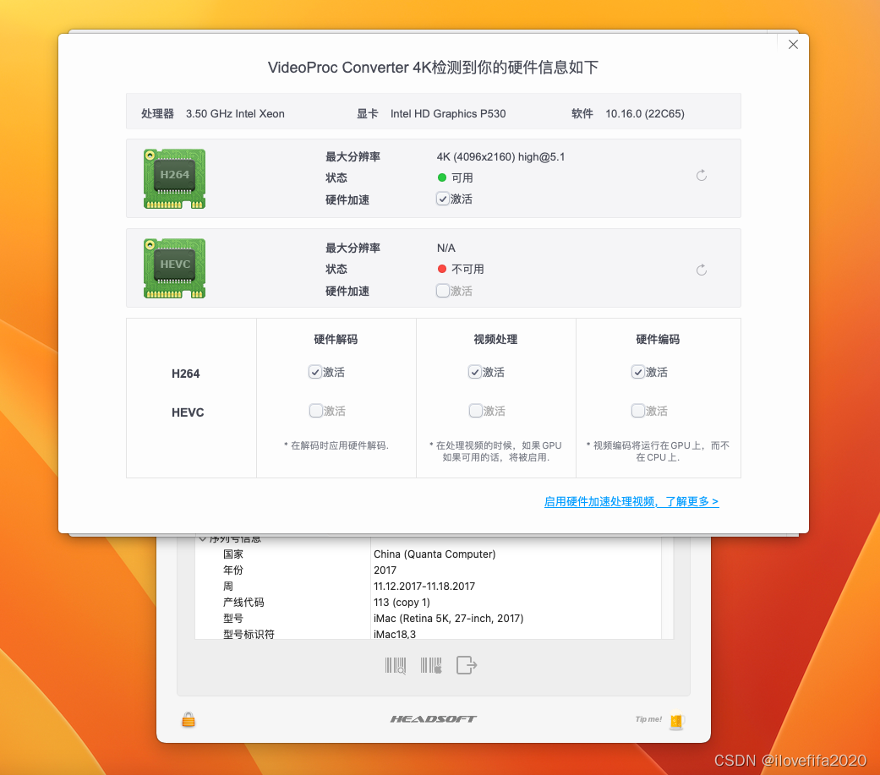This screenshot has width=880, height=775.
Task: Click the 硬件解码 column header
Action: (336, 339)
